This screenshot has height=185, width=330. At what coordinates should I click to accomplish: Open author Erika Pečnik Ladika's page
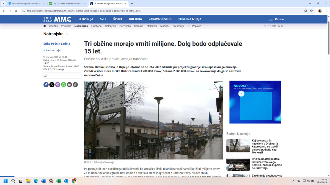(57, 44)
